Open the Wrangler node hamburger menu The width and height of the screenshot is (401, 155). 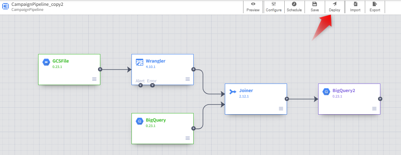pyautogui.click(x=188, y=79)
